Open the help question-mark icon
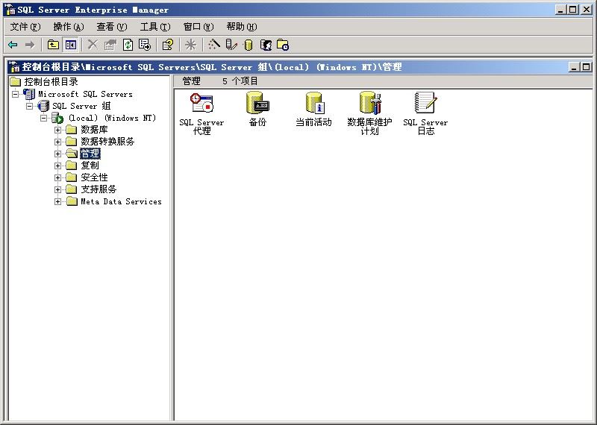597x425 pixels. pos(167,45)
